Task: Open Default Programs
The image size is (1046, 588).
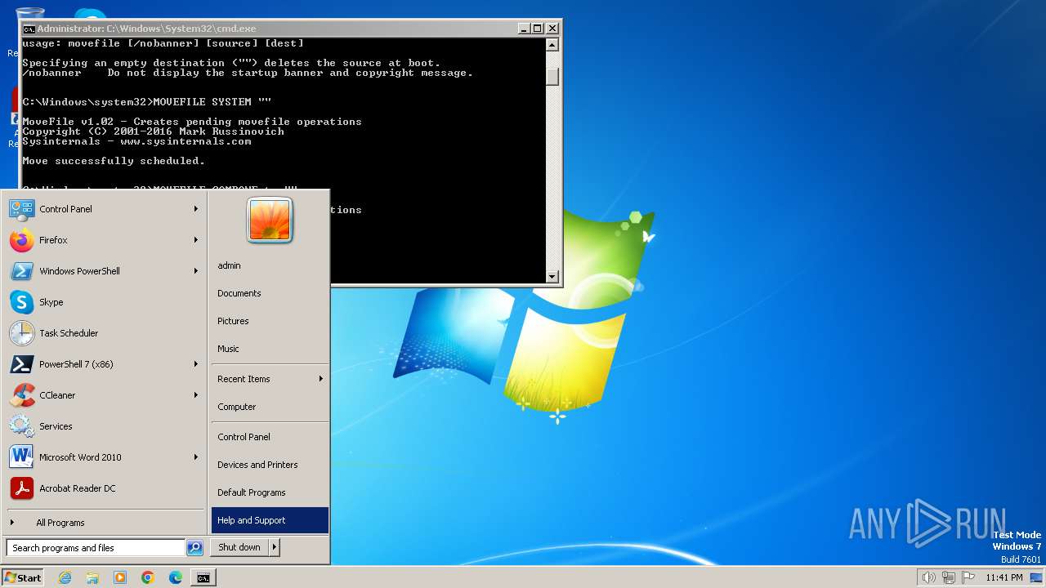Action: coord(270,492)
